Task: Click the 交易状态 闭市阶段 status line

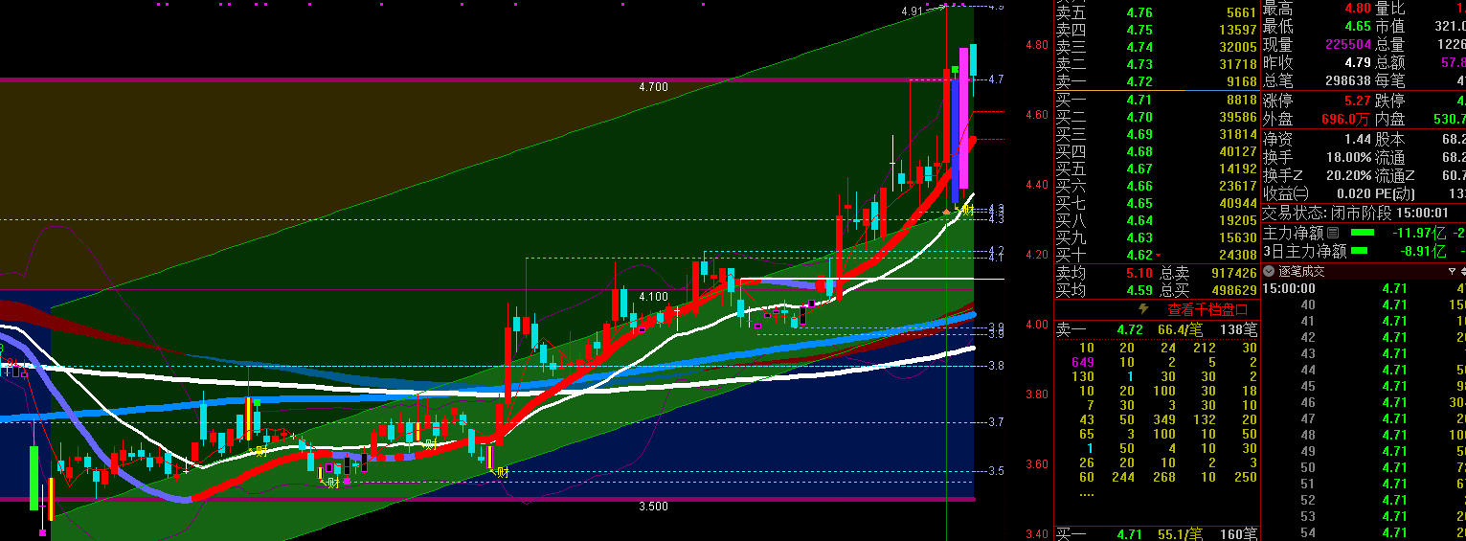Action: pyautogui.click(x=1355, y=213)
